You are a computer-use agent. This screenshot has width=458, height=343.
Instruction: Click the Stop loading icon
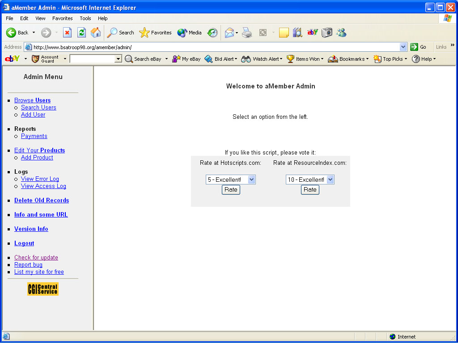67,33
